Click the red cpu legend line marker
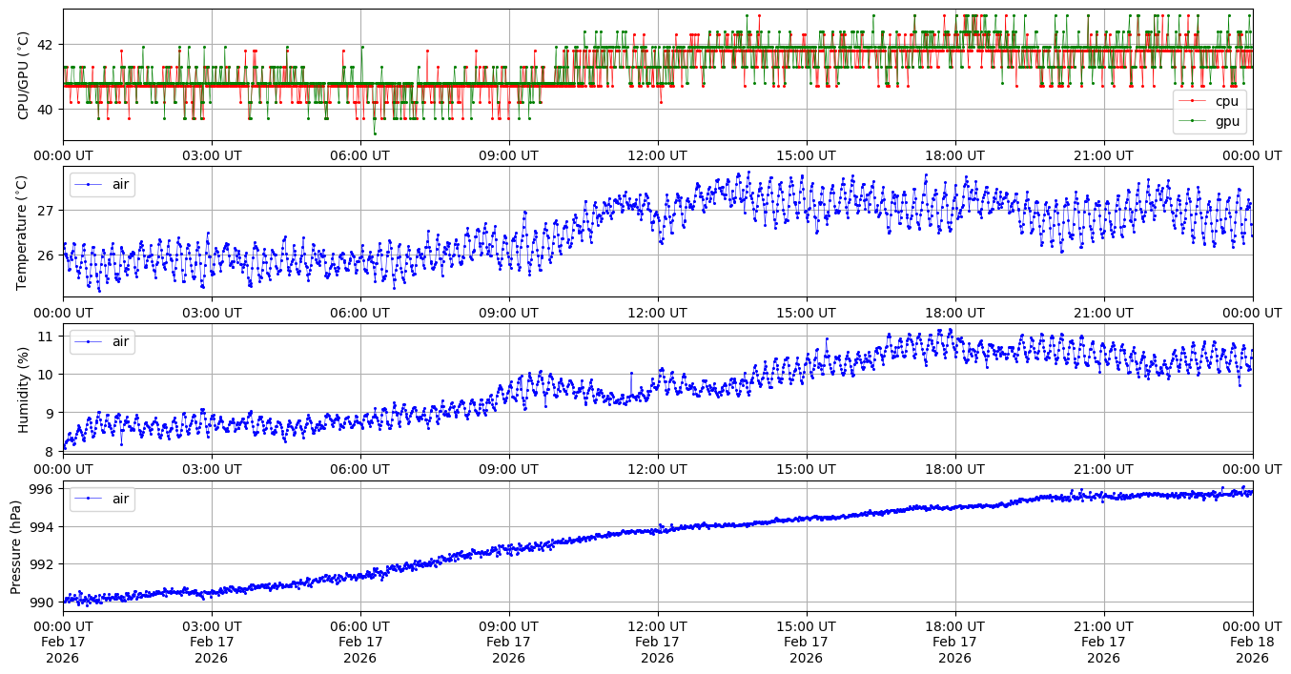1291x674 pixels. (x=1192, y=101)
